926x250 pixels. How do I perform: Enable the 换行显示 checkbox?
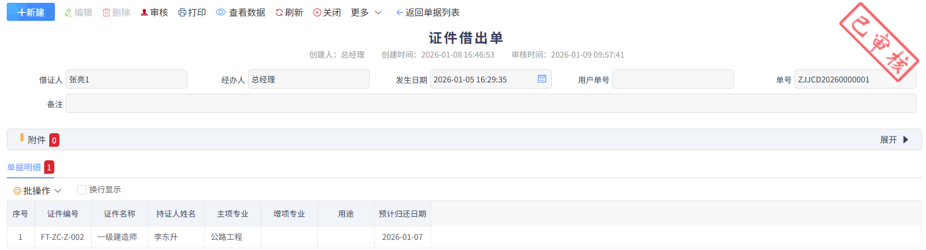click(x=82, y=190)
